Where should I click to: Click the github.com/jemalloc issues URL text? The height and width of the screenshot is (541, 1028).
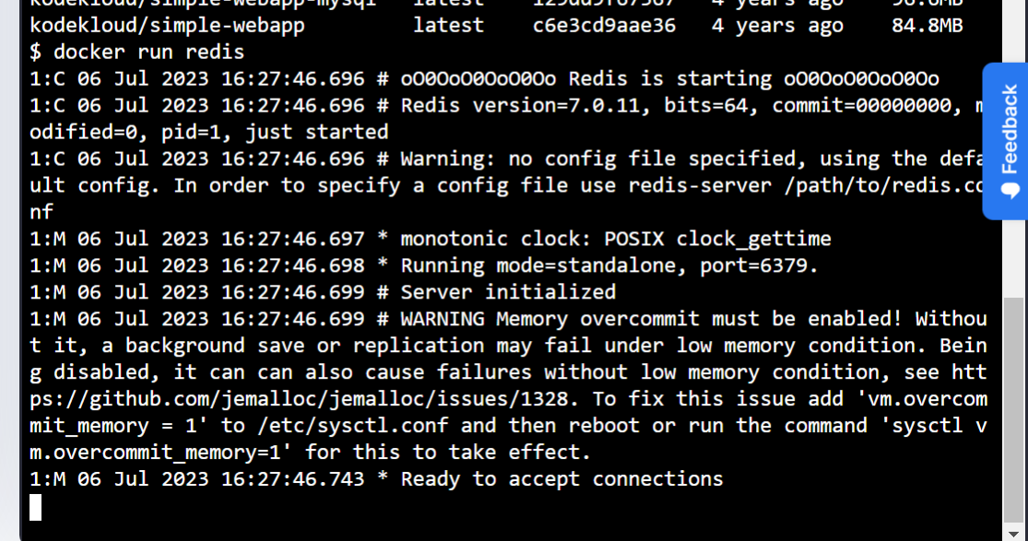[x=304, y=399]
